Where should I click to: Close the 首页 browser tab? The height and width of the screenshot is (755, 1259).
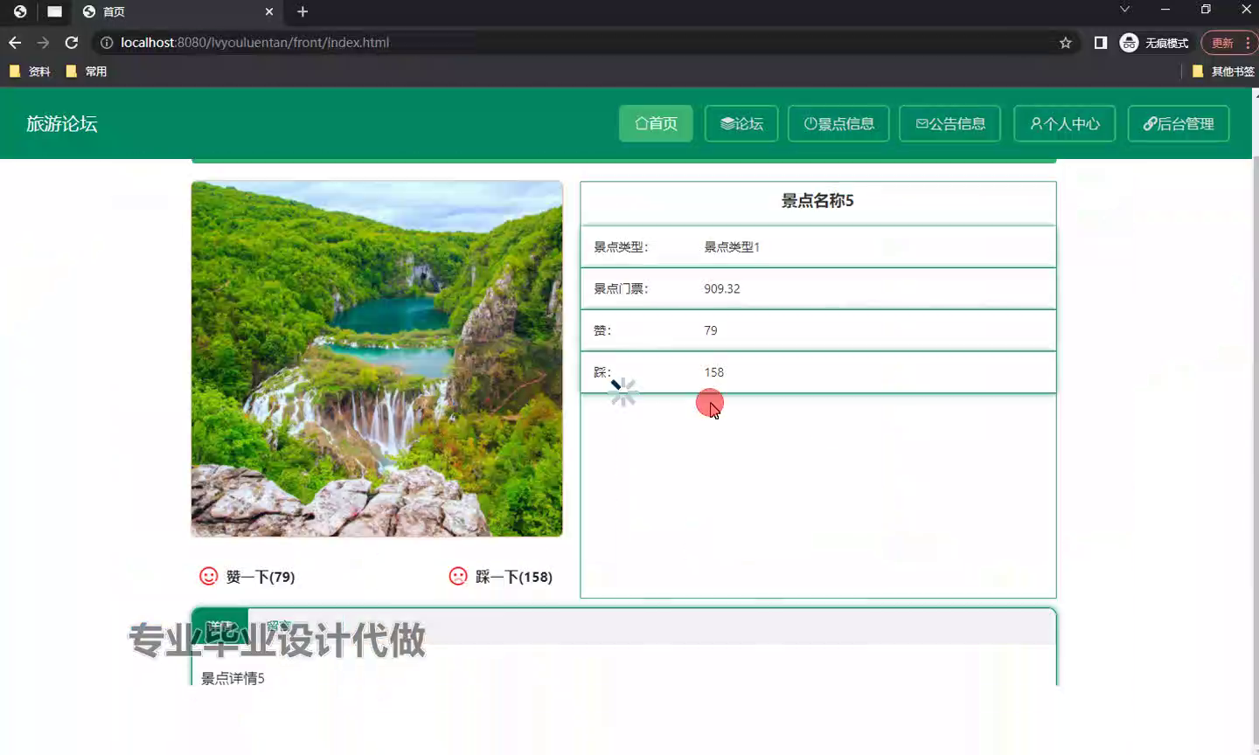(269, 11)
